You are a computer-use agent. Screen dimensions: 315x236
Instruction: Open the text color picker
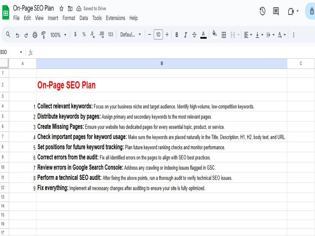click(203, 35)
